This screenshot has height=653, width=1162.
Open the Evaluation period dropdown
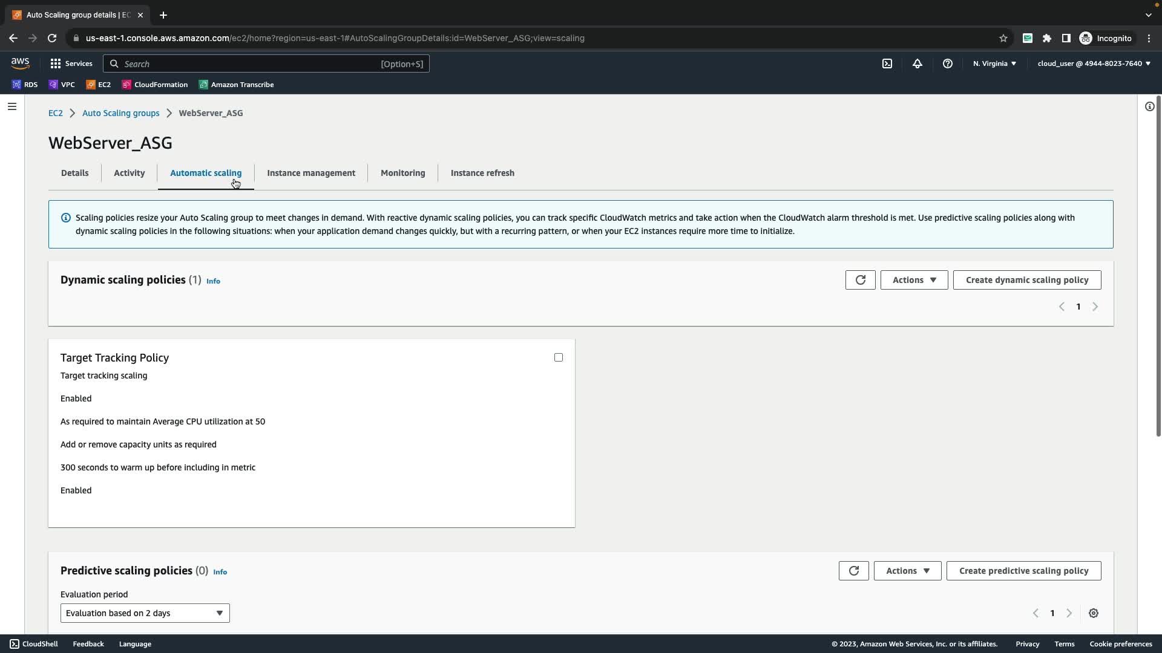coord(145,613)
